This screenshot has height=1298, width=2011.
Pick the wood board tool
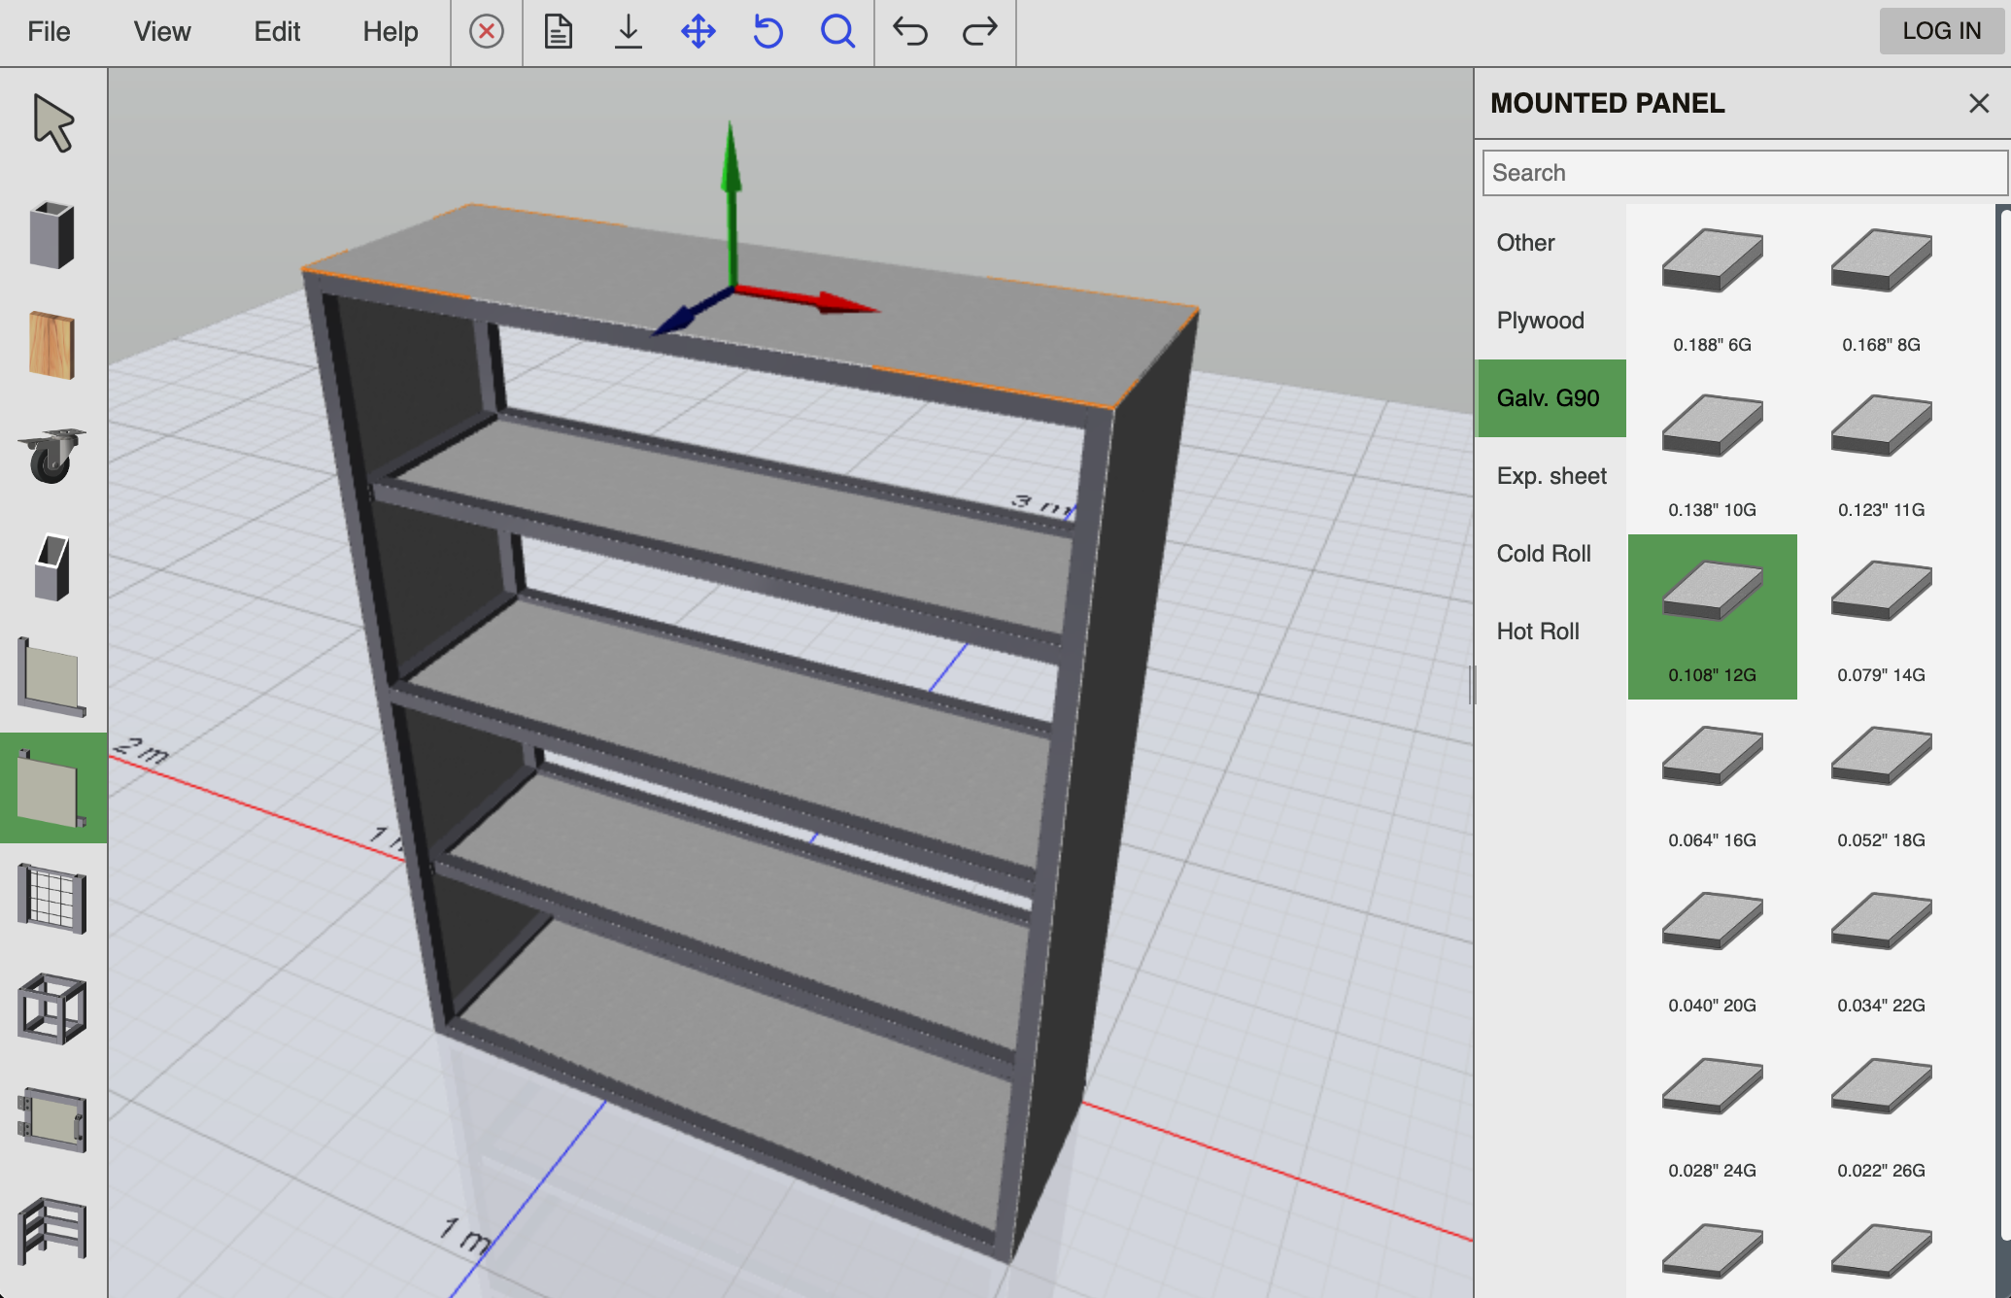(52, 345)
